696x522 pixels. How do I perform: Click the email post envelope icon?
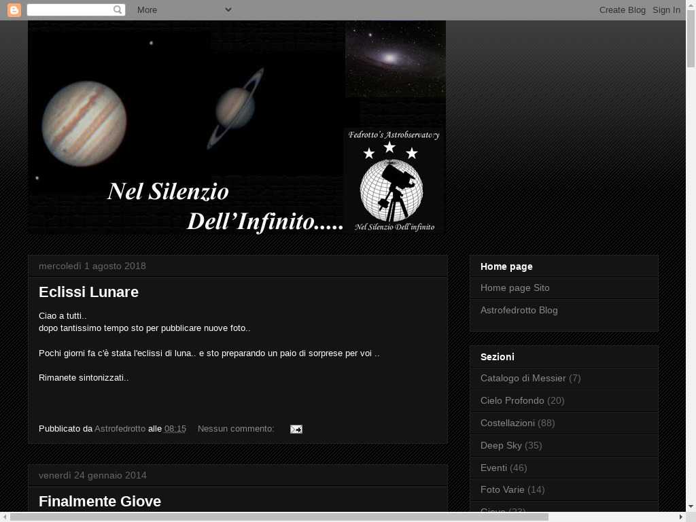tap(296, 429)
